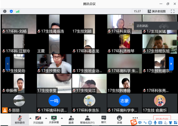The height and width of the screenshot is (126, 178).
Task: Open the meeting info icon
Action: point(5,11)
